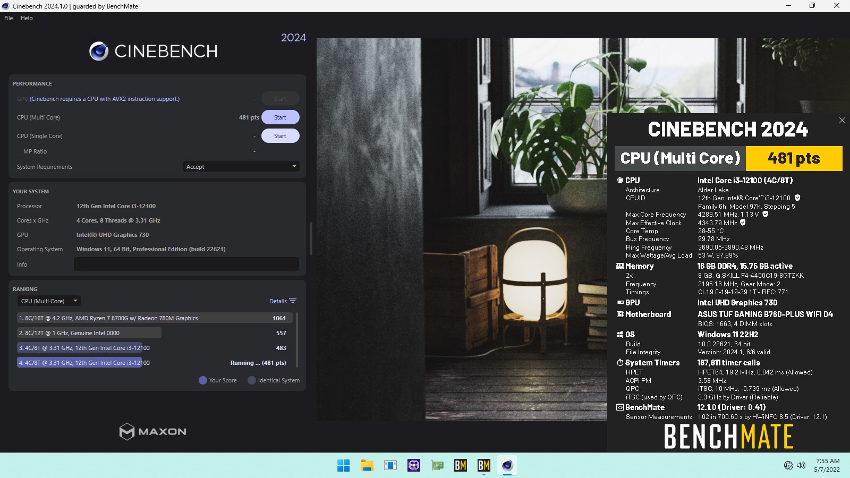Open the green graphics card app on taskbar
Image resolution: width=850 pixels, height=478 pixels.
(x=437, y=465)
